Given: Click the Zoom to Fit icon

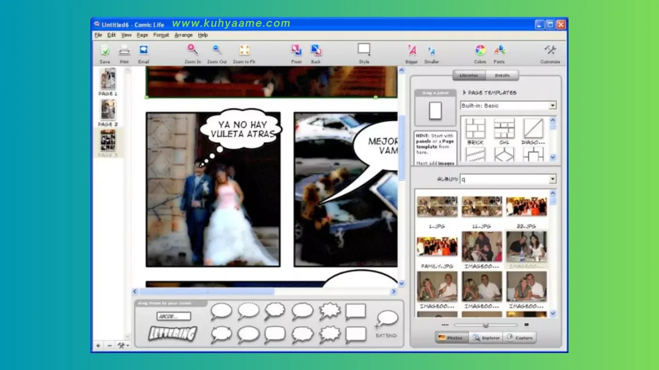Looking at the screenshot, I should tap(245, 50).
